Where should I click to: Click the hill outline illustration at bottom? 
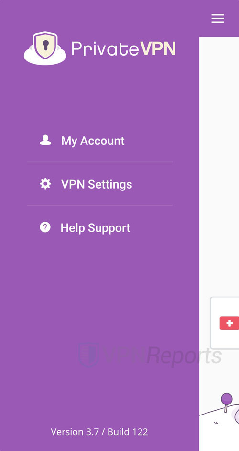pos(219,414)
